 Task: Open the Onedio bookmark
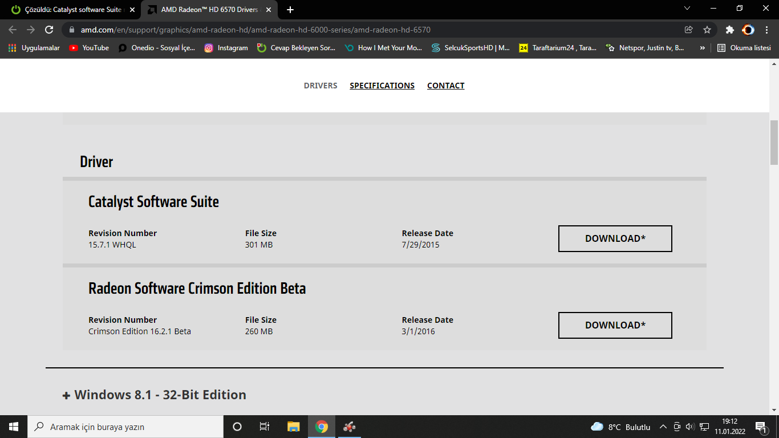(157, 48)
